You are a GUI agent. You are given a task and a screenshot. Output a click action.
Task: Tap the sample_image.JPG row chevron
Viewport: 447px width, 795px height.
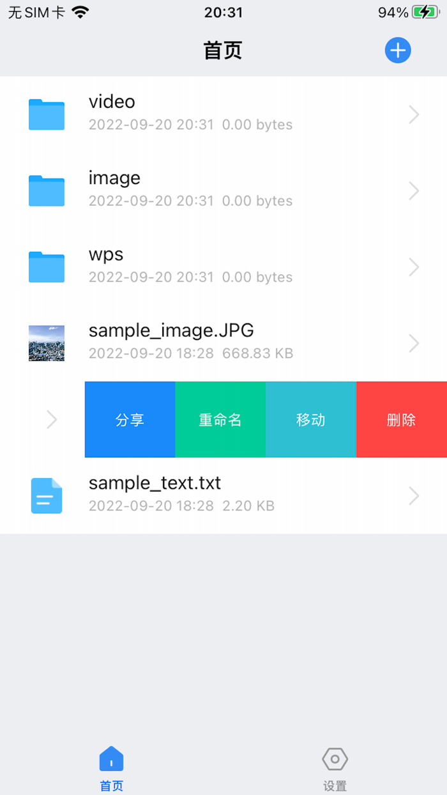pyautogui.click(x=414, y=343)
